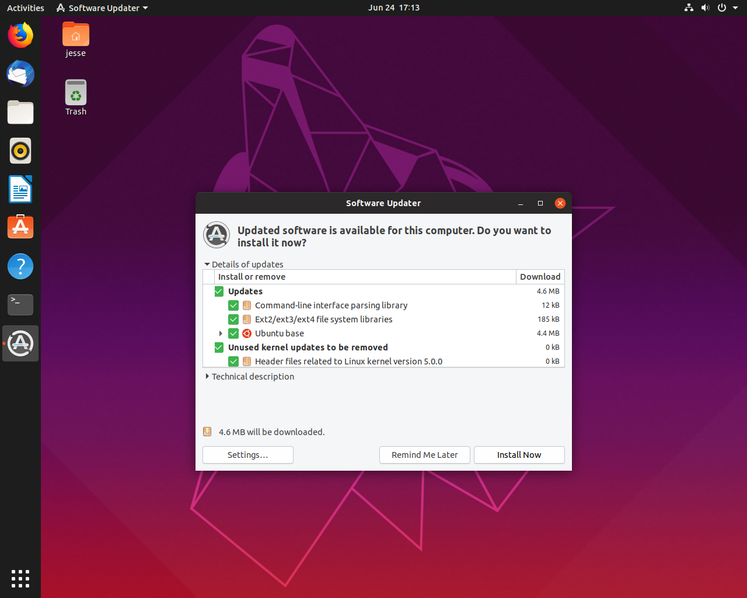Uncheck the Updates group checkbox
Viewport: 747px width, 598px height.
point(219,291)
